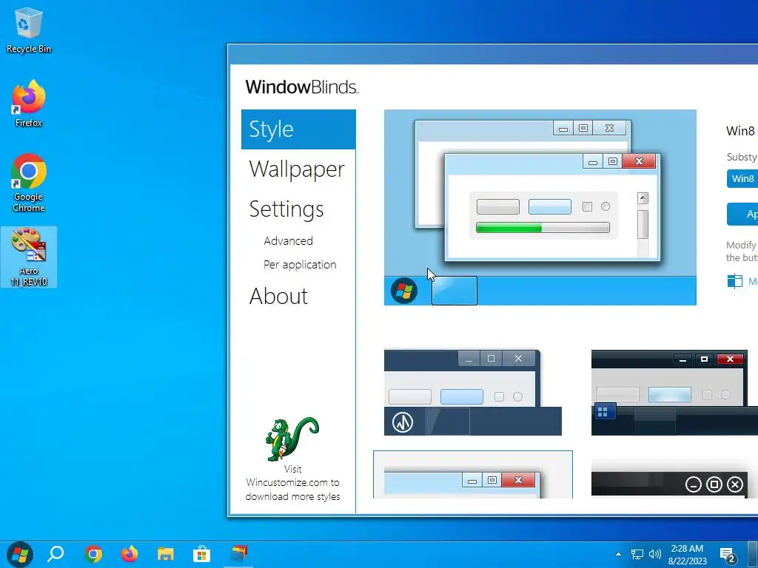Open Per application settings

point(300,264)
